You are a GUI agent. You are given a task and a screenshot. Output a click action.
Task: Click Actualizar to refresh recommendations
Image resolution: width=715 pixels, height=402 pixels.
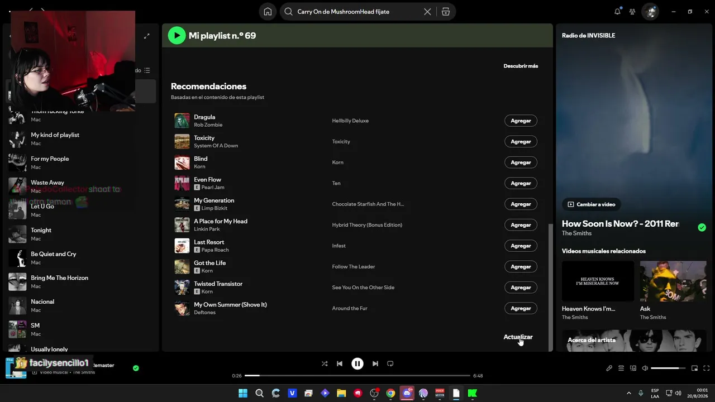(518, 337)
